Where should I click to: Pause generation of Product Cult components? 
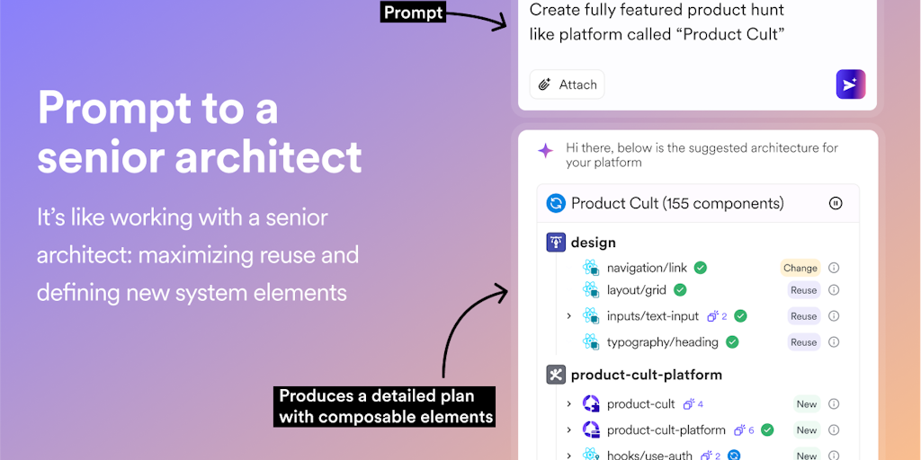[x=836, y=203]
